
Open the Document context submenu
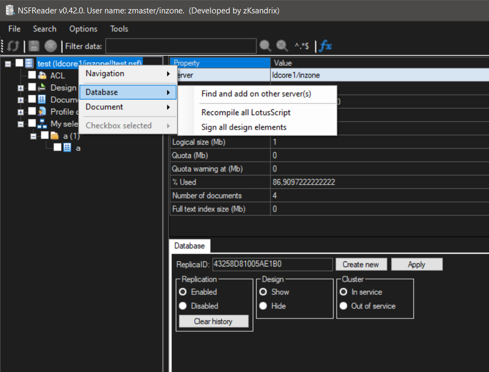128,107
